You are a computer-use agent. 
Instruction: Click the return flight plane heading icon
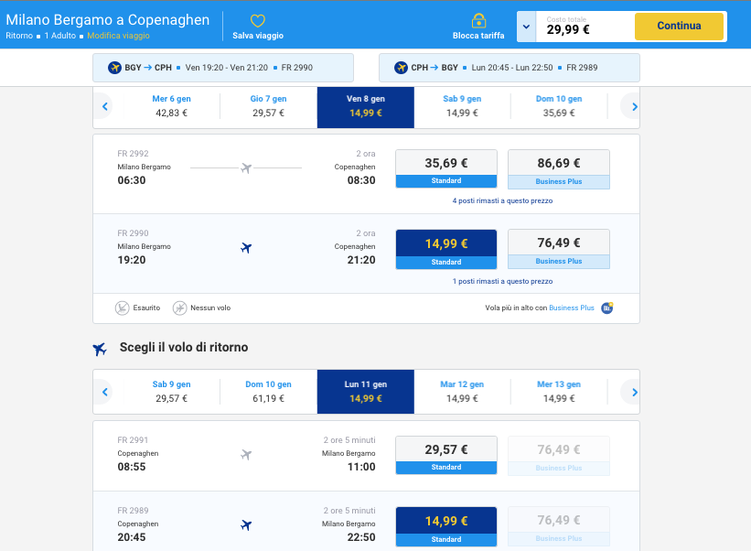(100, 349)
